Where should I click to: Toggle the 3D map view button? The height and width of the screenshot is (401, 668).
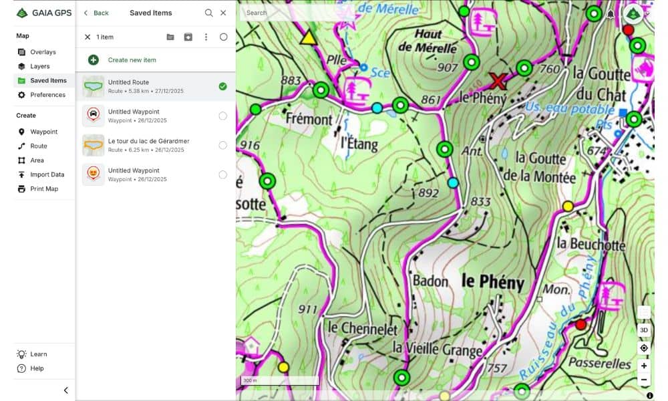click(x=644, y=330)
